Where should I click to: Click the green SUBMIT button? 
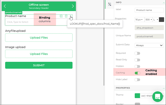[x=39, y=65]
